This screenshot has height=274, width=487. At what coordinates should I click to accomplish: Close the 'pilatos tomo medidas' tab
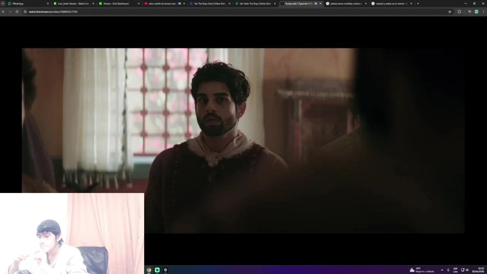[x=366, y=3]
